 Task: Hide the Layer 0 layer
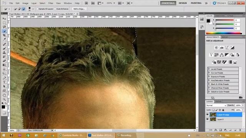(x=208, y=119)
